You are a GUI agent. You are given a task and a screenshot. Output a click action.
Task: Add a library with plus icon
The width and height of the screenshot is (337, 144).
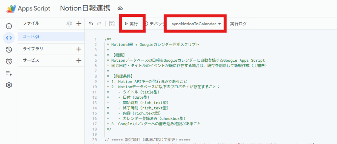coord(79,49)
